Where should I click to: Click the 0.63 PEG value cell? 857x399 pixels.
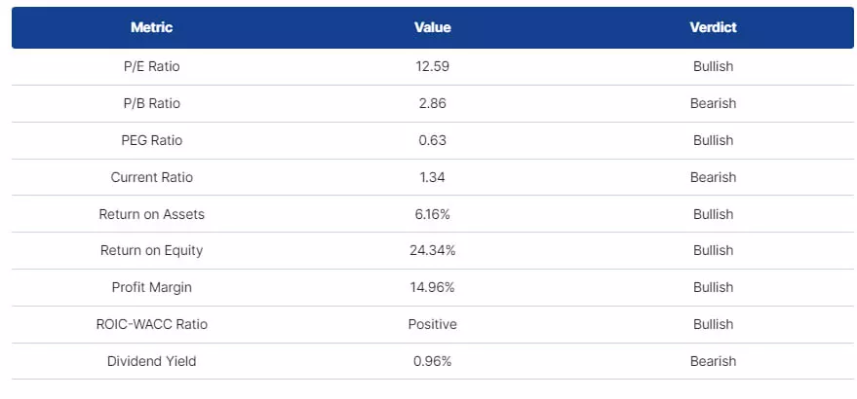point(432,140)
